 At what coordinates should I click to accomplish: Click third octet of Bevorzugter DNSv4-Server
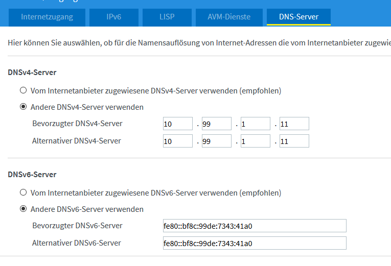click(x=256, y=124)
